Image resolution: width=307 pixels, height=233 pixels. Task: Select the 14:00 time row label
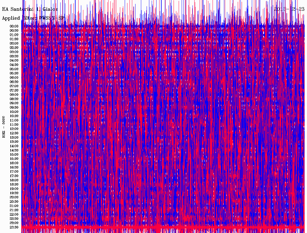pos(14,146)
